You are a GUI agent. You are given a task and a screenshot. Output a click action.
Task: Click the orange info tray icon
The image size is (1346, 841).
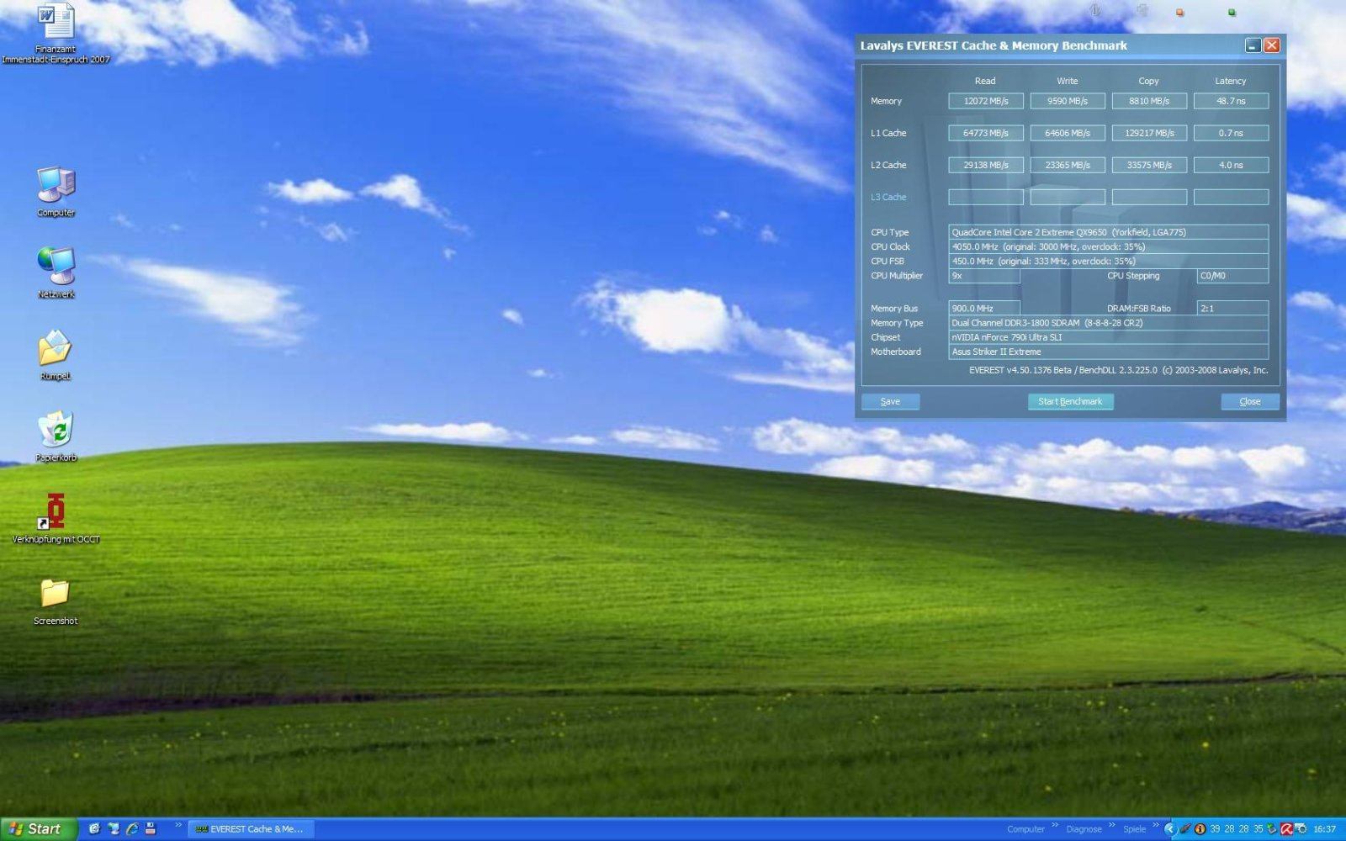[x=1200, y=828]
